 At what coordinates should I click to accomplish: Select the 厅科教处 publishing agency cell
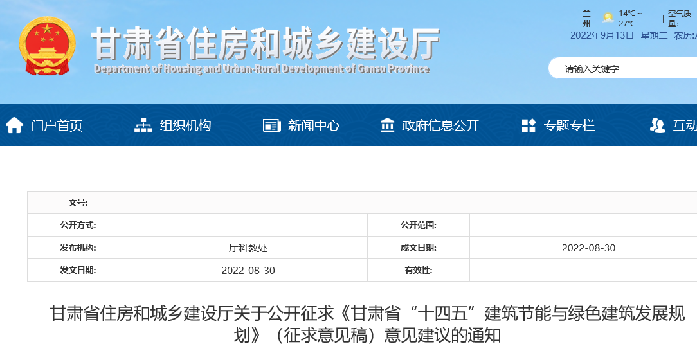tap(248, 248)
